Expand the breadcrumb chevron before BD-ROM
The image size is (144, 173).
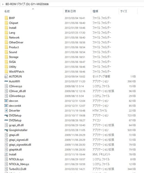[x=3, y=4]
